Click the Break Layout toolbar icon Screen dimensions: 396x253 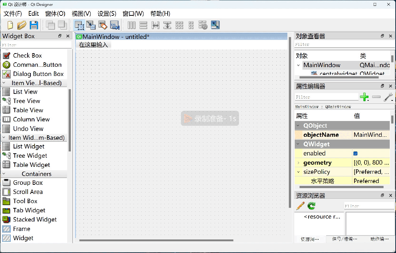[203, 25]
